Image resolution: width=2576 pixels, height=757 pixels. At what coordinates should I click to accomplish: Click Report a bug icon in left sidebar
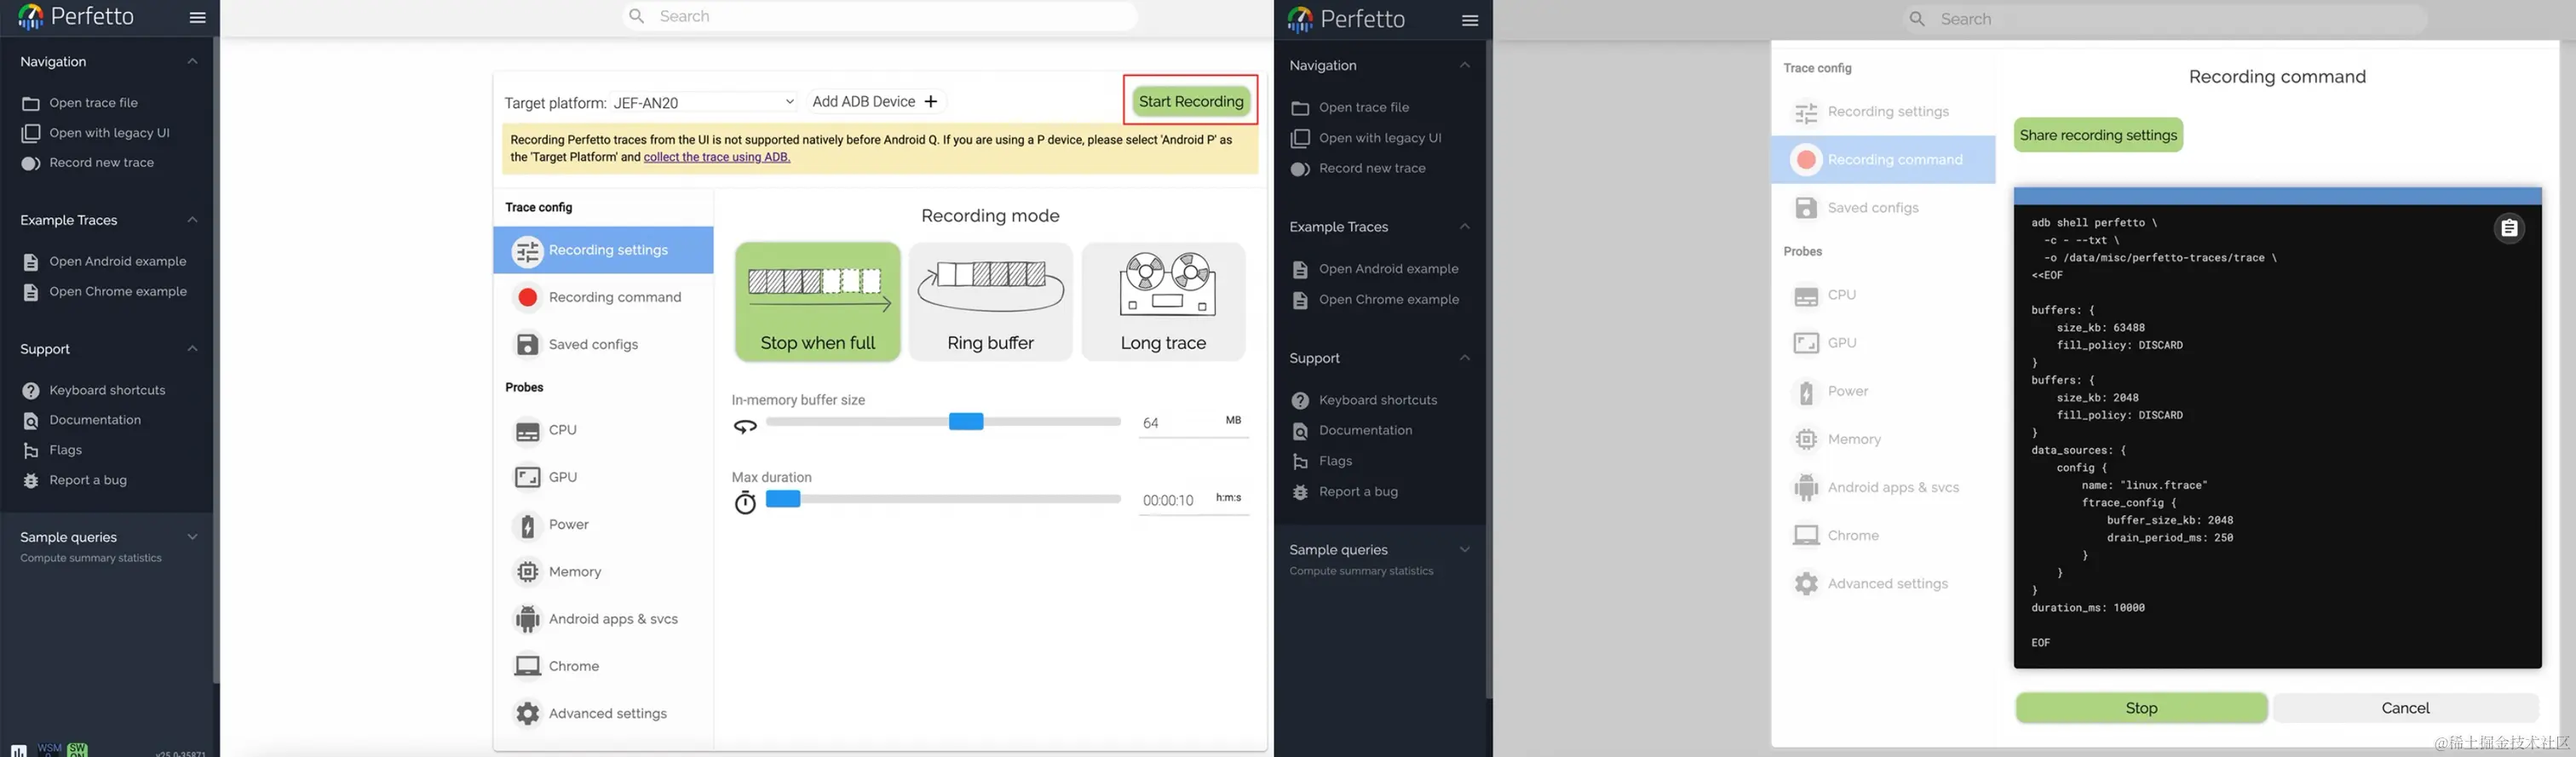pos(31,480)
